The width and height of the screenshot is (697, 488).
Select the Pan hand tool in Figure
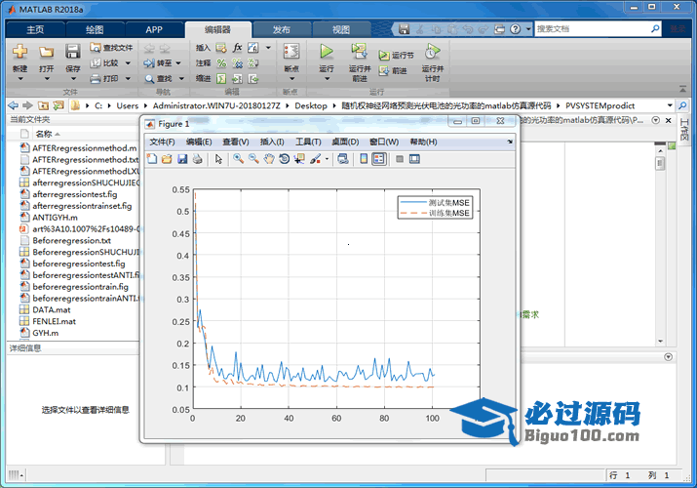click(x=268, y=159)
